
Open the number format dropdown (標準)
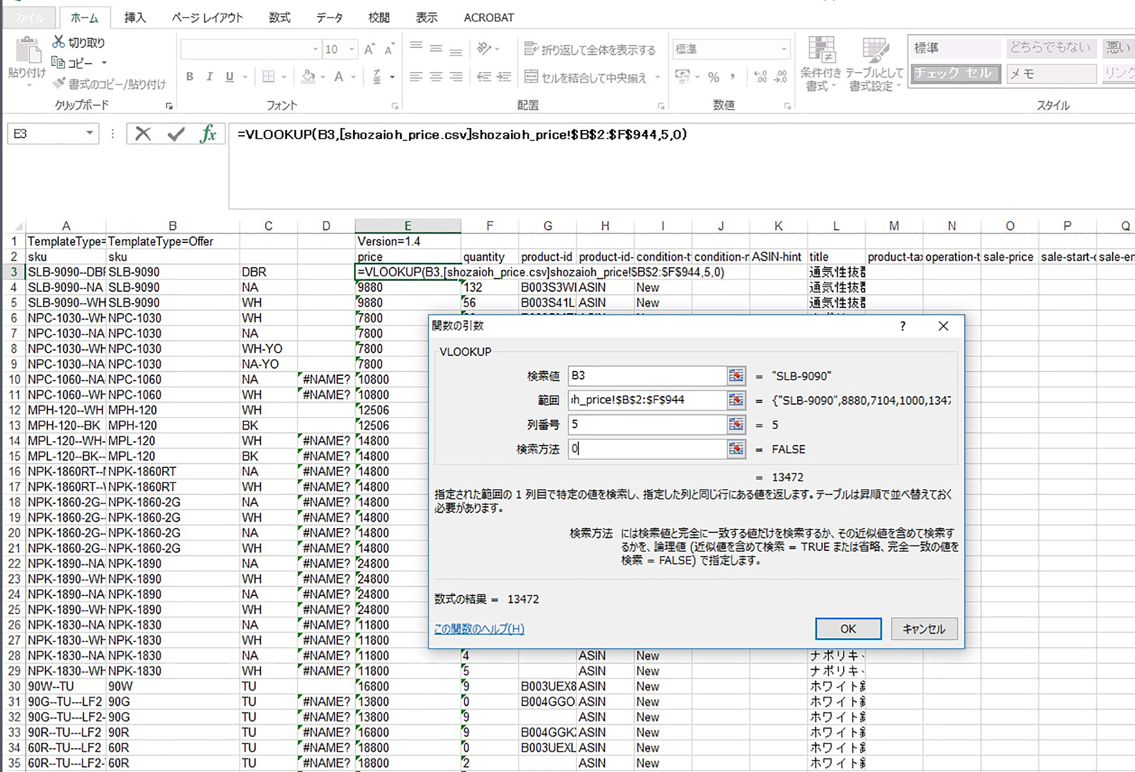[x=783, y=49]
